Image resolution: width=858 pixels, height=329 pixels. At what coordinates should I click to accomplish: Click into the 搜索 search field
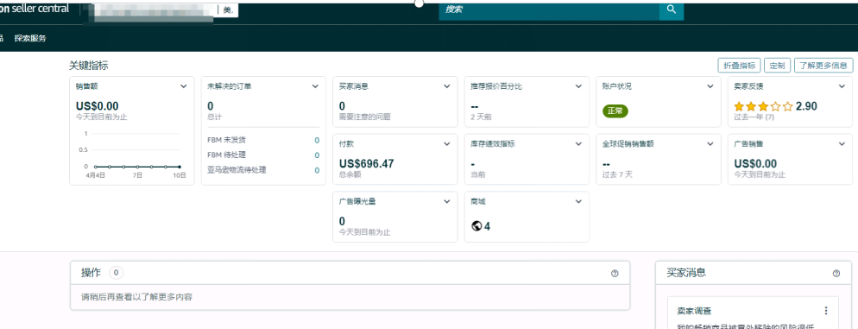coord(549,9)
